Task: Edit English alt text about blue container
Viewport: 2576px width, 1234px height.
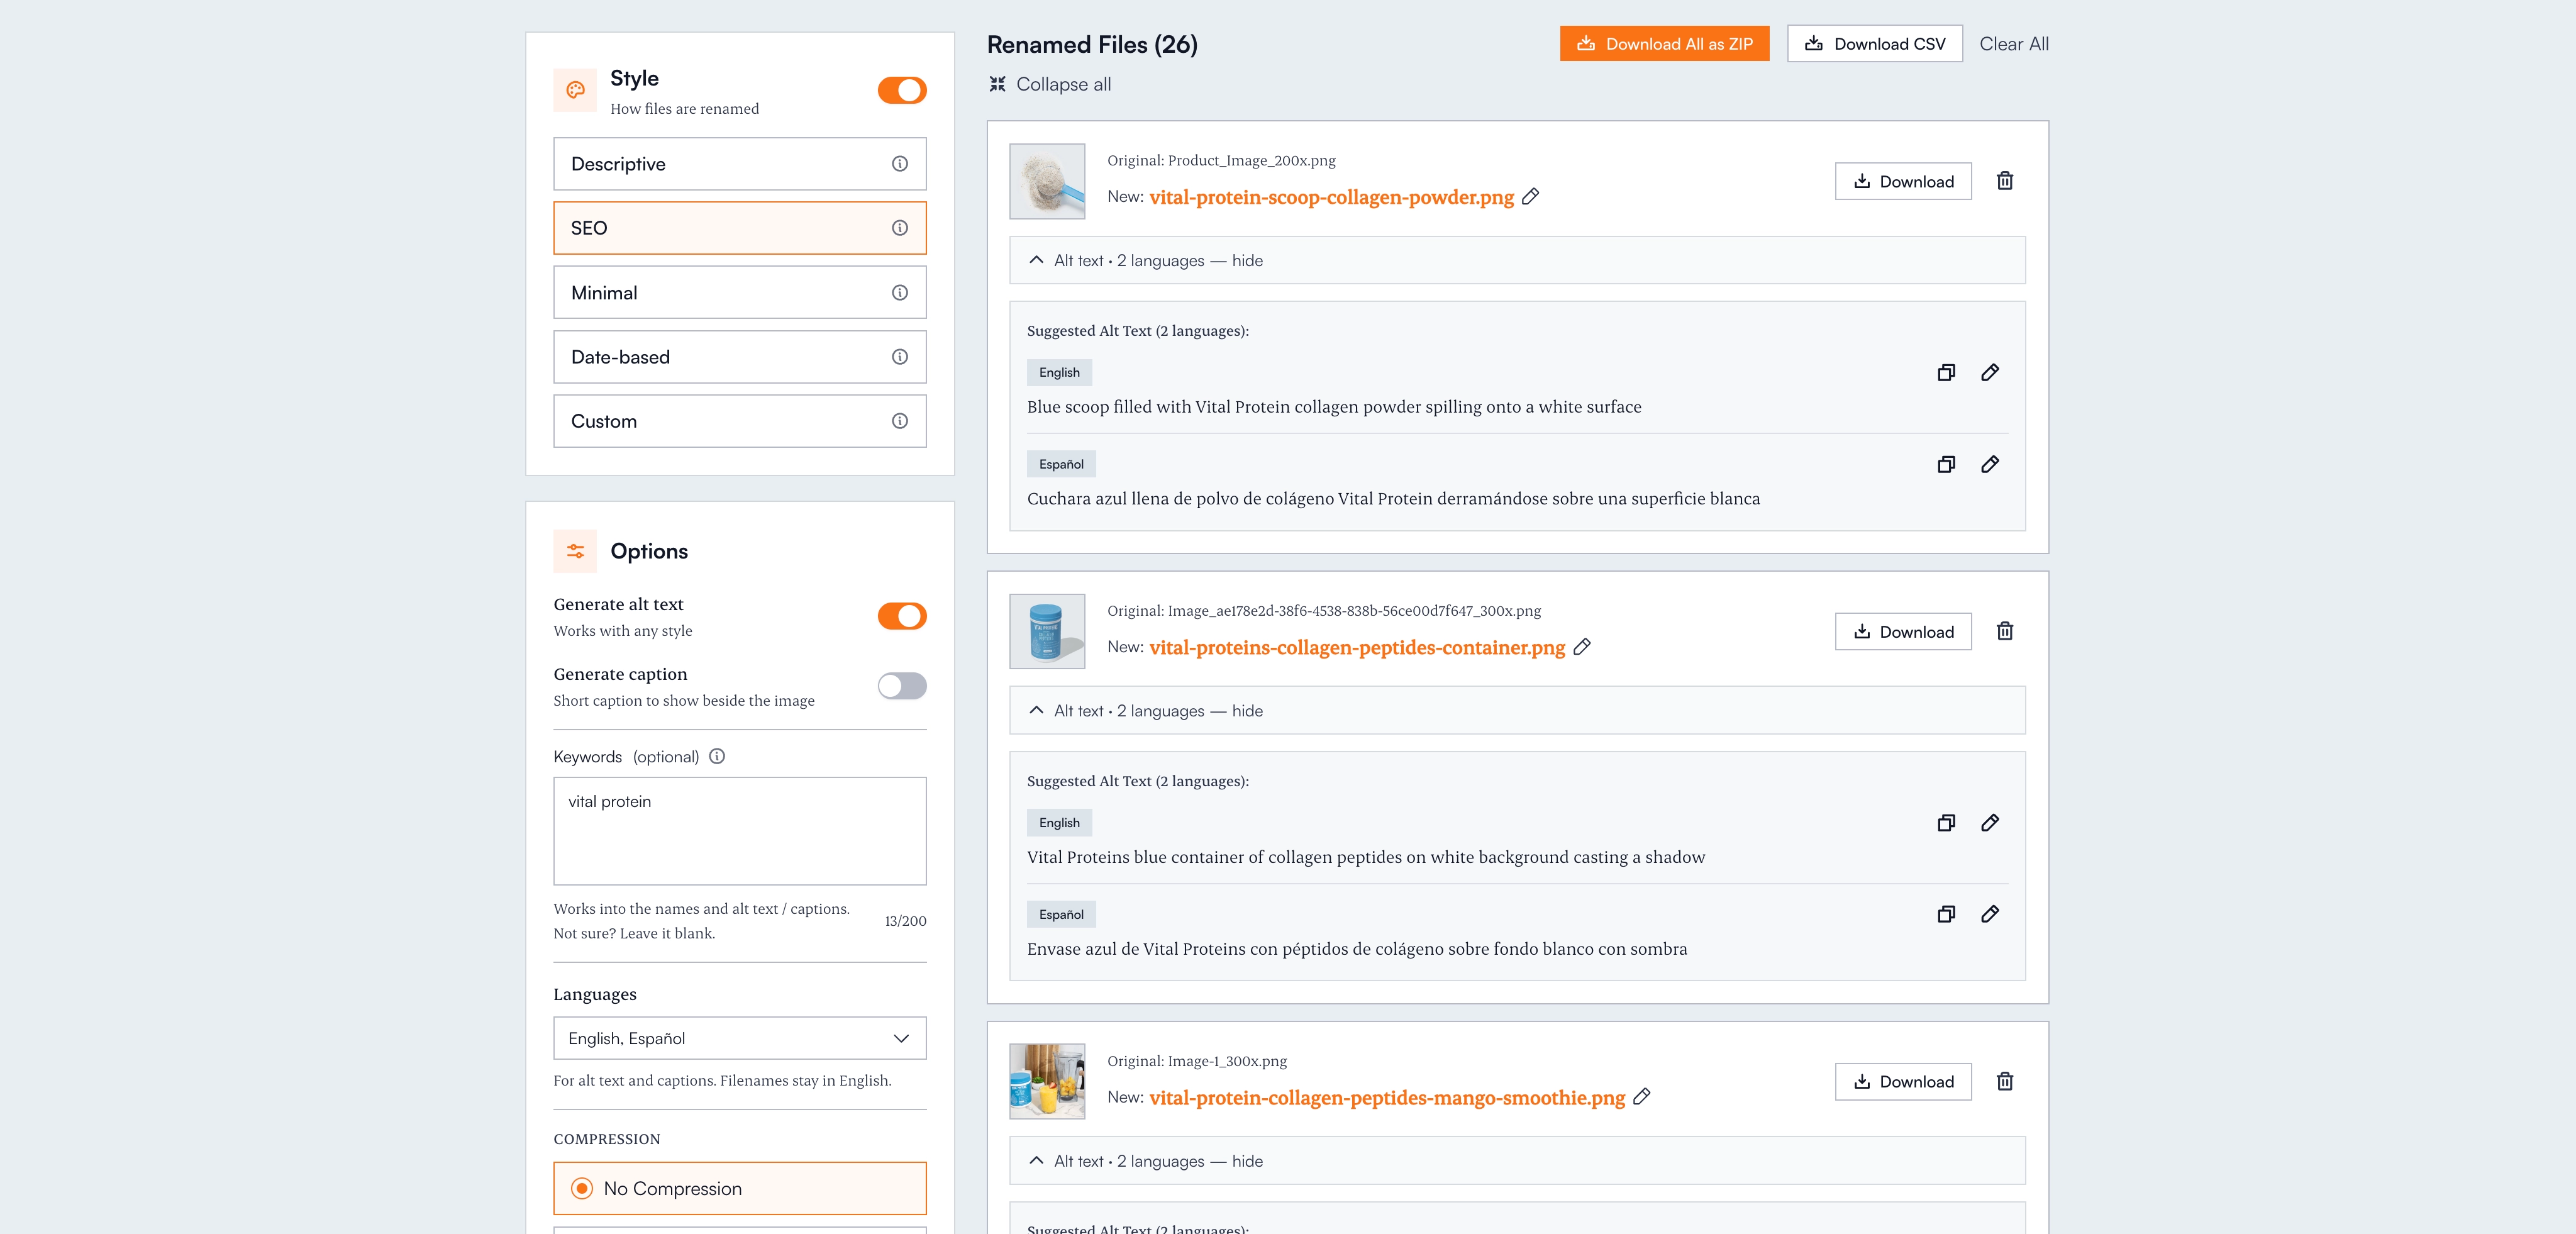Action: [x=1990, y=823]
